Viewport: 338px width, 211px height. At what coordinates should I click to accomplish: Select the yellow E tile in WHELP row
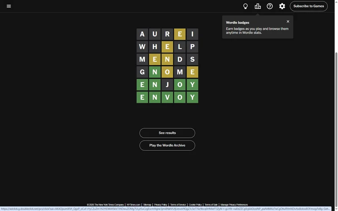click(x=167, y=47)
